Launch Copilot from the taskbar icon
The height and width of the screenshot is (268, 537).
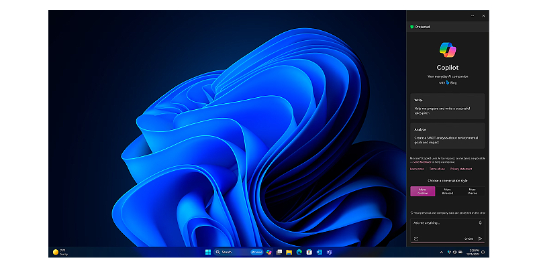click(x=269, y=252)
